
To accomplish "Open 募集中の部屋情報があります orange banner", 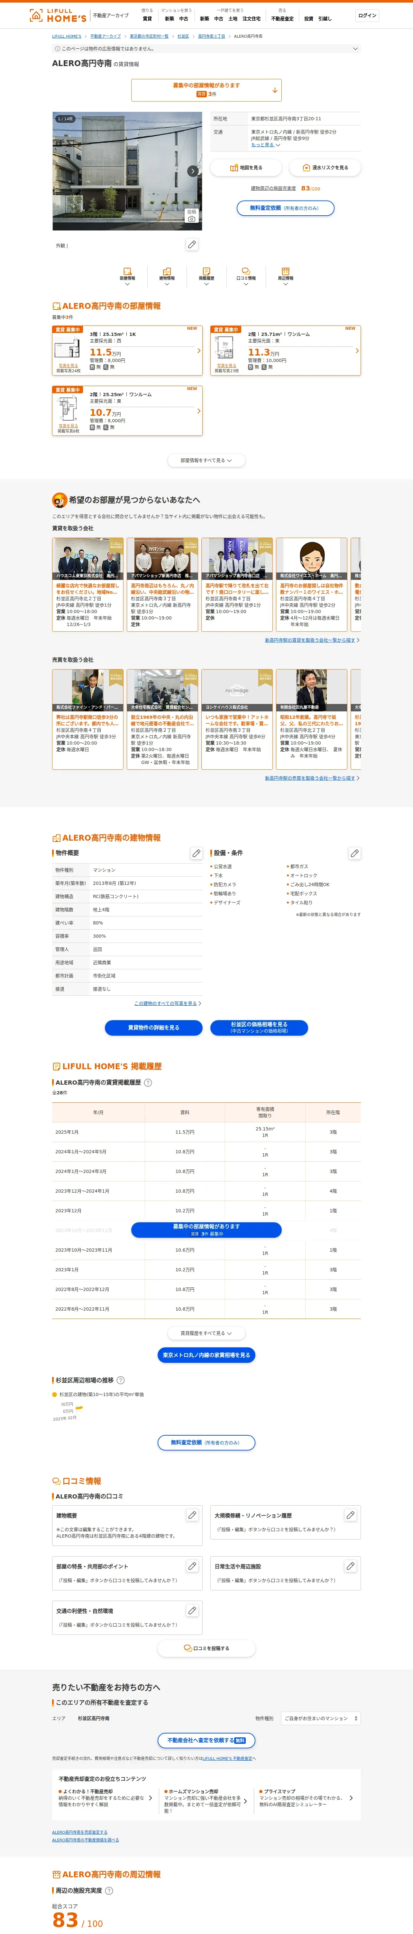I will click(206, 90).
